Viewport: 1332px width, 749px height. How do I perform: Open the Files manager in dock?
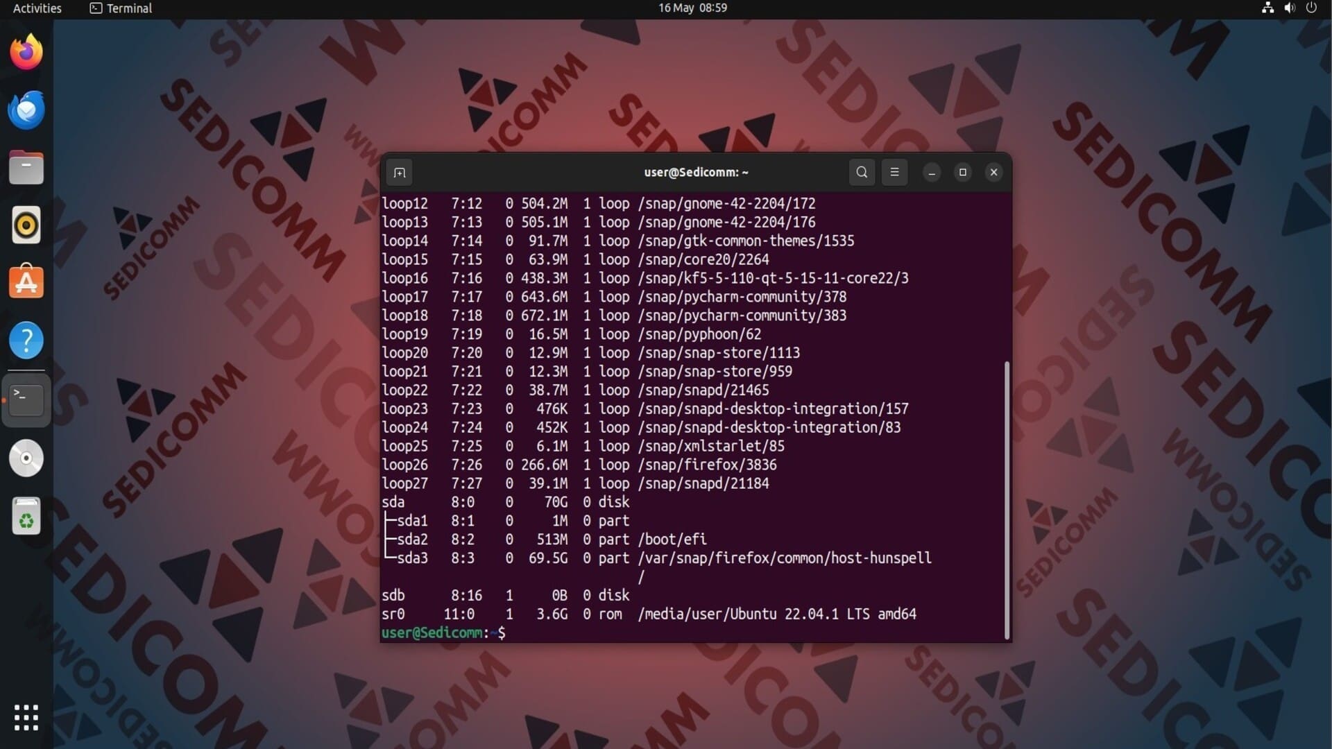click(x=26, y=167)
